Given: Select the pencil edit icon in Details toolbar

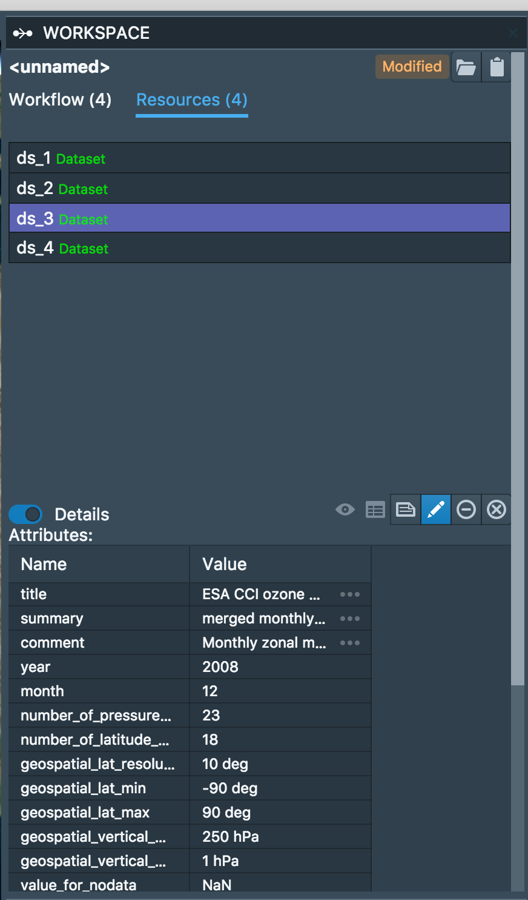Looking at the screenshot, I should [435, 509].
